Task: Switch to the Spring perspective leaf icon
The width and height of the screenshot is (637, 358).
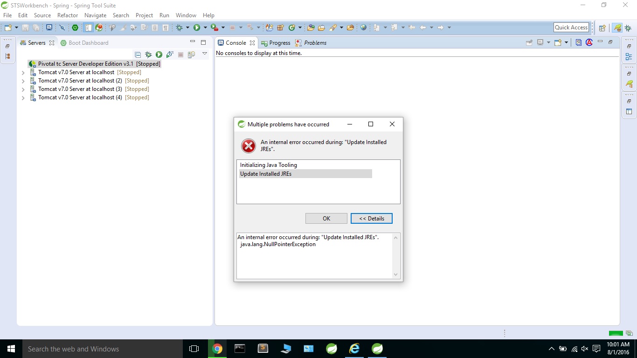Action: (x=617, y=28)
